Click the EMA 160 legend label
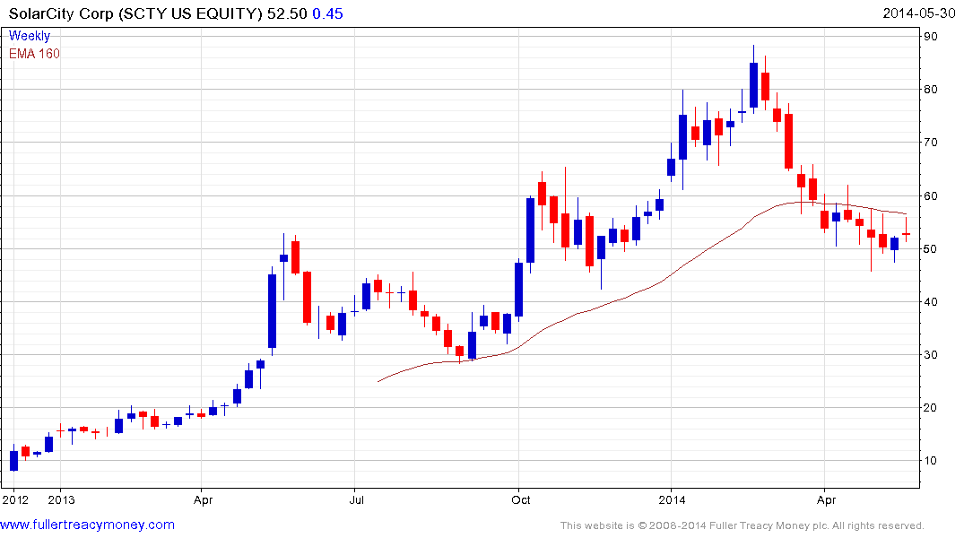 [x=34, y=54]
